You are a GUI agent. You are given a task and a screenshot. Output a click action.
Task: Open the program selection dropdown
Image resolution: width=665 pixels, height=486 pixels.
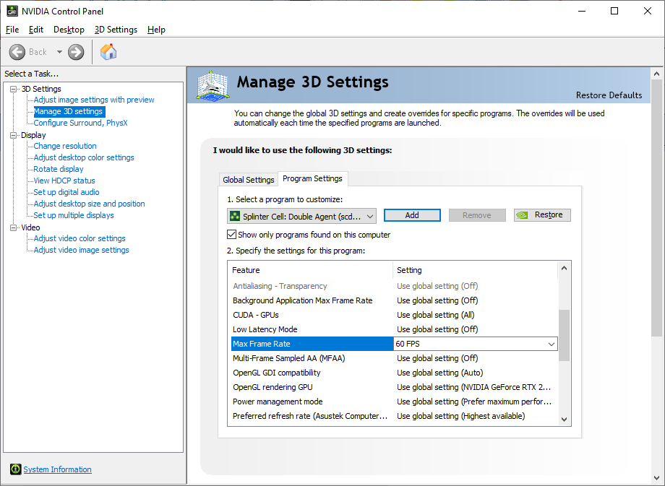pos(370,216)
